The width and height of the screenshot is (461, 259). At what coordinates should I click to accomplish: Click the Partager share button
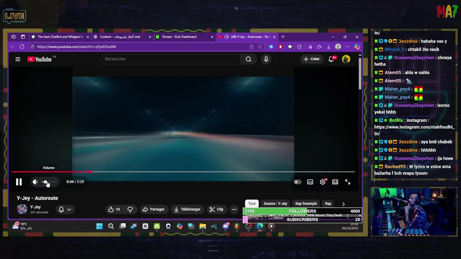pos(153,209)
